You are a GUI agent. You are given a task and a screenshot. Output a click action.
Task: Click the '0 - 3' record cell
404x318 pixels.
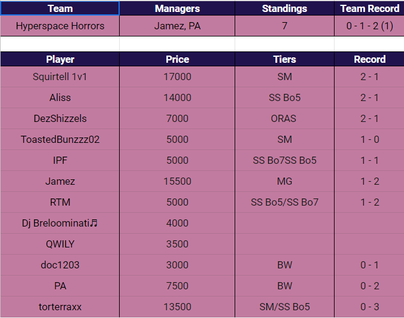pyautogui.click(x=369, y=307)
